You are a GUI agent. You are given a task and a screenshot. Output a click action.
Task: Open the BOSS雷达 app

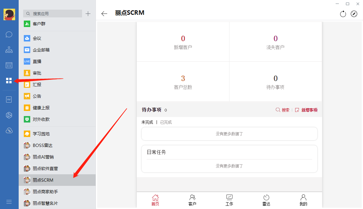pos(57,145)
